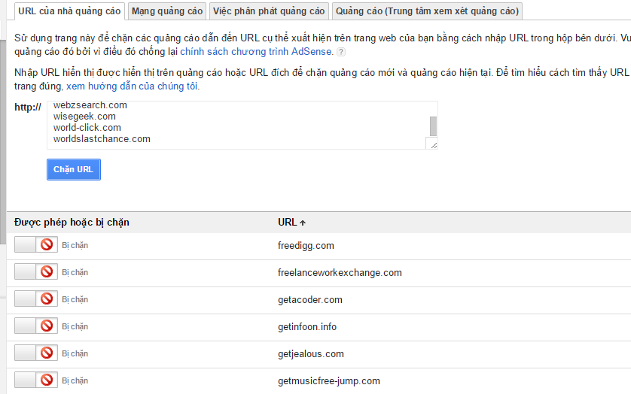Click the red blocked icon for getmusicfree-jump.com
Image resolution: width=631 pixels, height=394 pixels.
(x=47, y=380)
